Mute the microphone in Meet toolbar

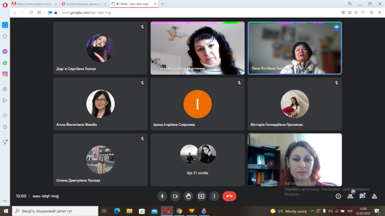(162, 196)
